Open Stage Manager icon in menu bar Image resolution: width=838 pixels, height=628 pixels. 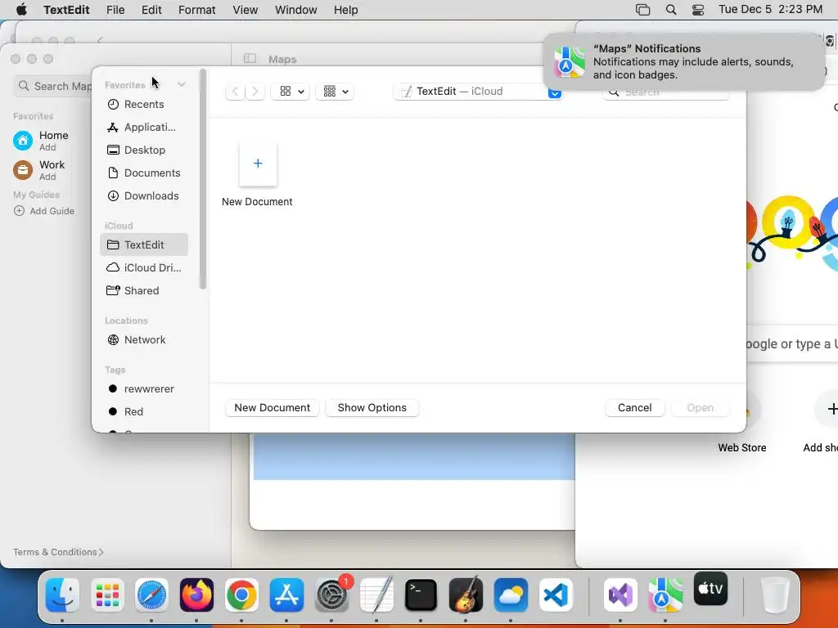click(643, 10)
